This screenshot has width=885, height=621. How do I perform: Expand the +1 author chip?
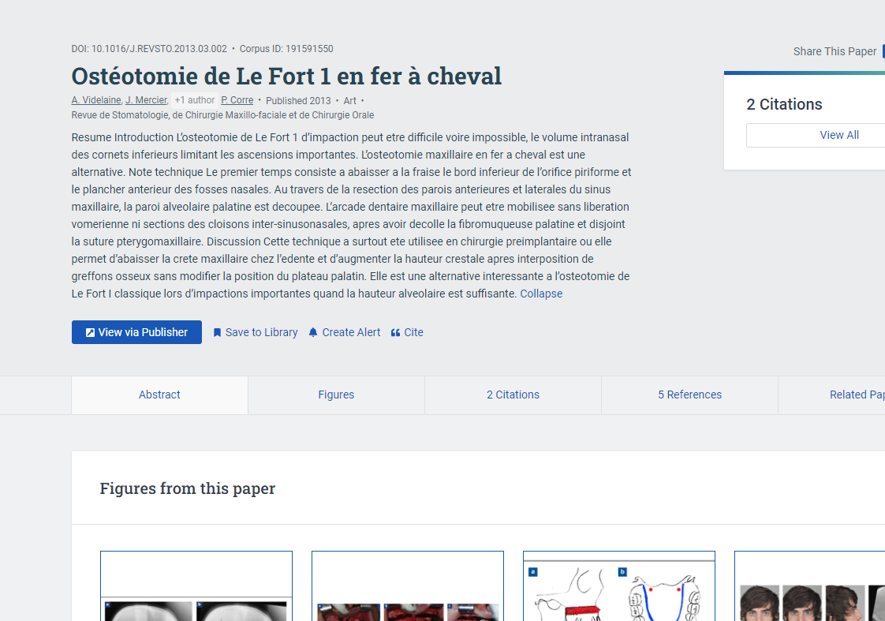(194, 100)
